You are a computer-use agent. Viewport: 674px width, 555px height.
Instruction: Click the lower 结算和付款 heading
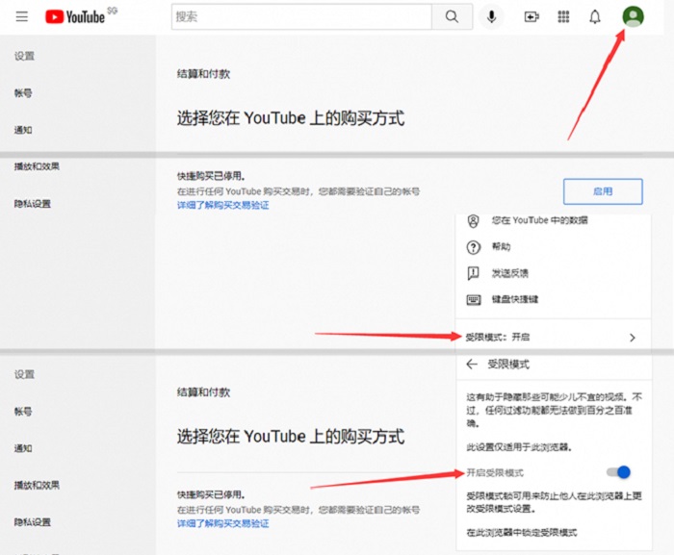[204, 391]
